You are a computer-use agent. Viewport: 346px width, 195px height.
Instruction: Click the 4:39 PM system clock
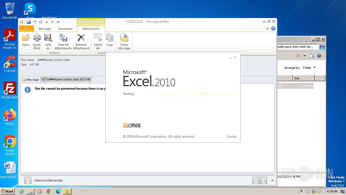(332, 191)
